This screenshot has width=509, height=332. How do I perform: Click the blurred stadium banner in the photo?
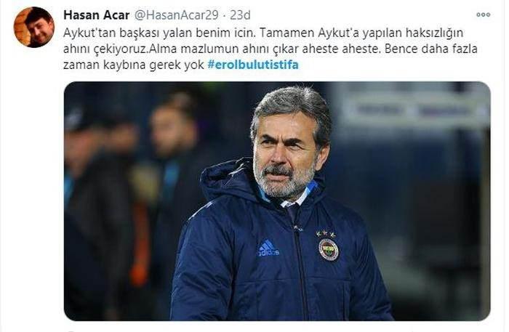click(x=414, y=109)
